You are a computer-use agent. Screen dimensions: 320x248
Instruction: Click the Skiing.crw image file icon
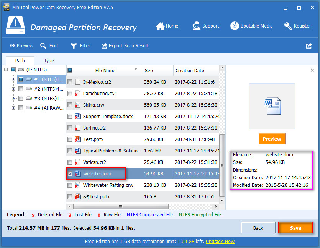coord(77,105)
